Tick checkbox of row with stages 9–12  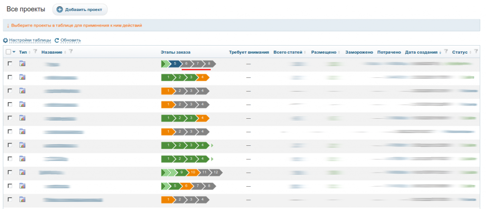click(10, 172)
